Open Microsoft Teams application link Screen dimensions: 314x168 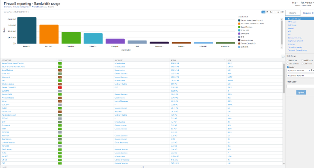[x=8, y=98]
